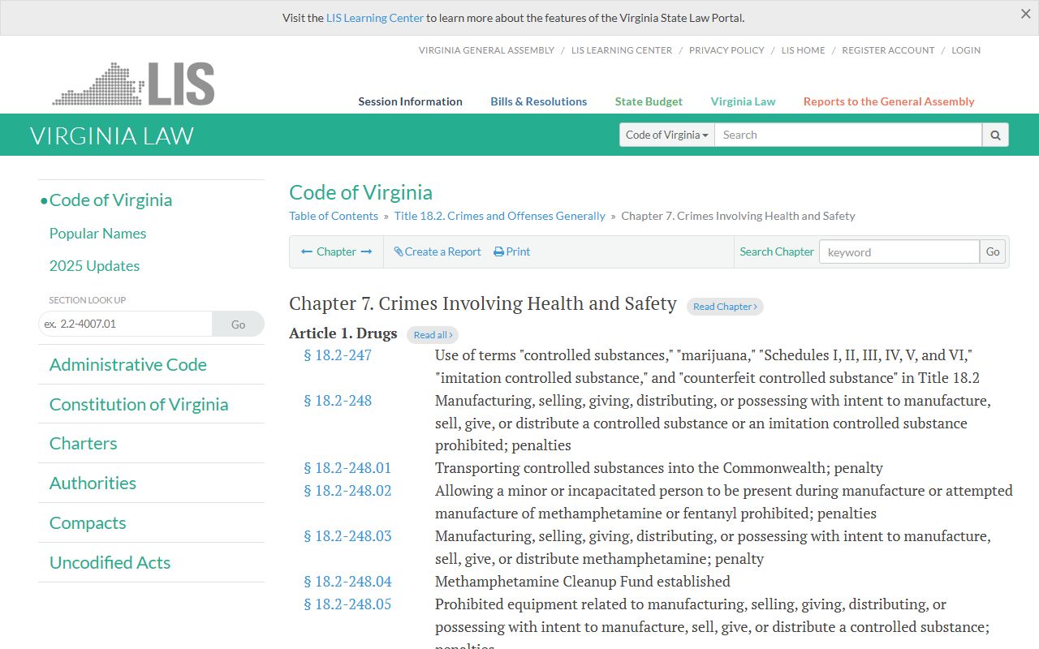The height and width of the screenshot is (649, 1039).
Task: Click the Login link
Action: tap(966, 50)
